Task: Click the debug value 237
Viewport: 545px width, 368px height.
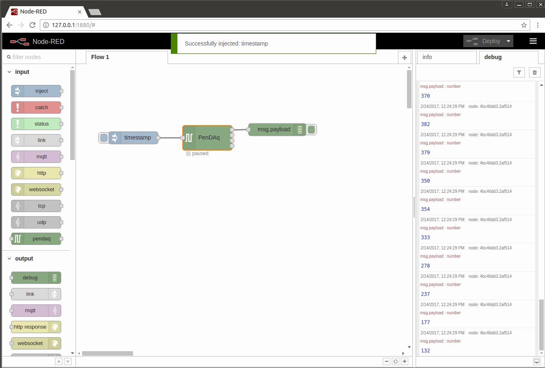Action: click(x=425, y=294)
